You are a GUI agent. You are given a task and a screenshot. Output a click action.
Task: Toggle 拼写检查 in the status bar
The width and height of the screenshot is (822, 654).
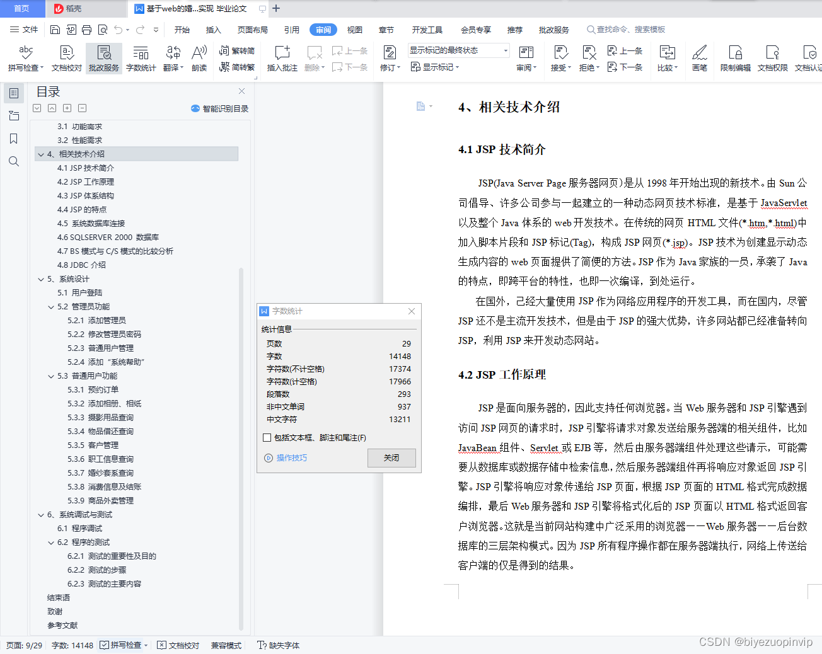click(122, 645)
